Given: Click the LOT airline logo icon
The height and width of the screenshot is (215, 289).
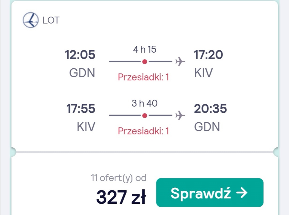Looking at the screenshot, I should 31,20.
